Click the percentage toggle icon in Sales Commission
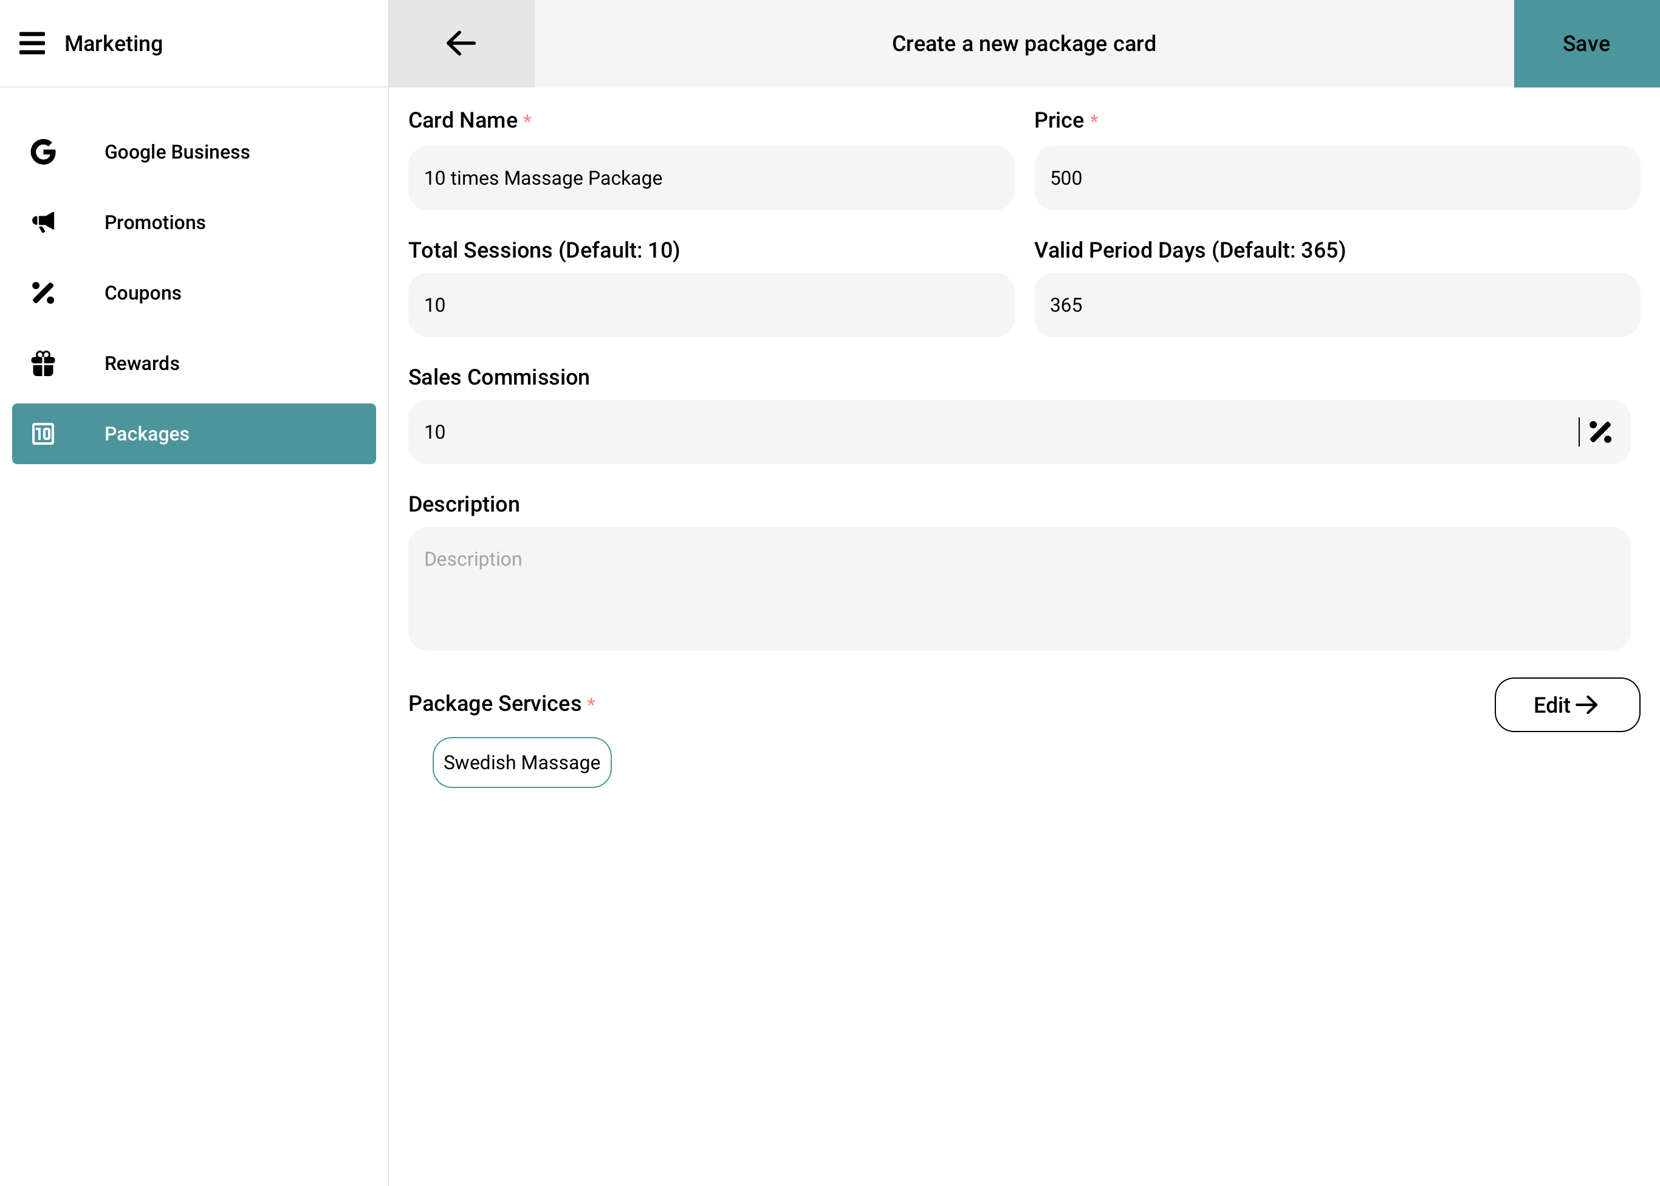1660x1186 pixels. 1600,433
